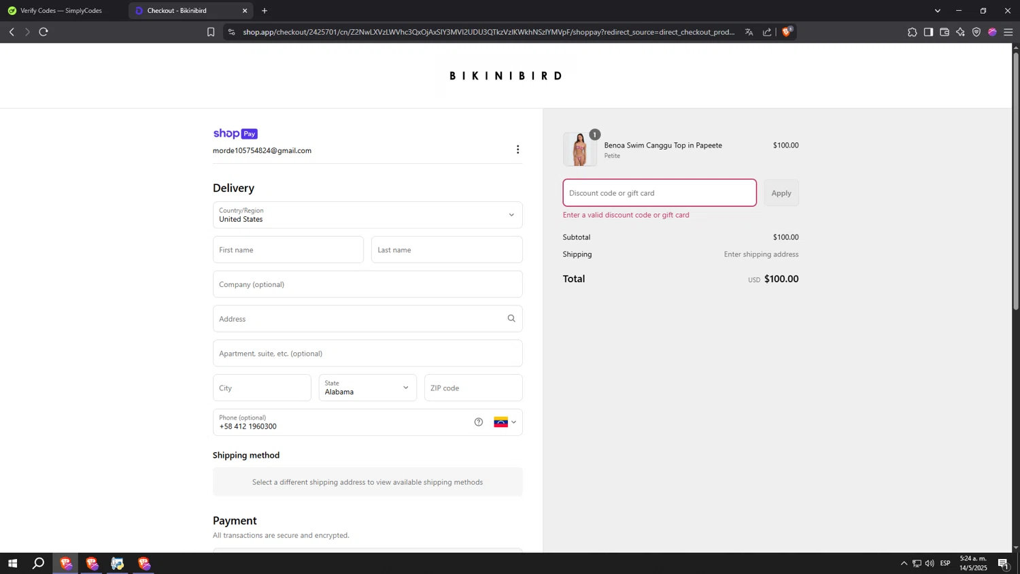This screenshot has height=574, width=1020.
Task: Switch to the Verify Codes SimplyCodes tab
Action: click(x=63, y=11)
